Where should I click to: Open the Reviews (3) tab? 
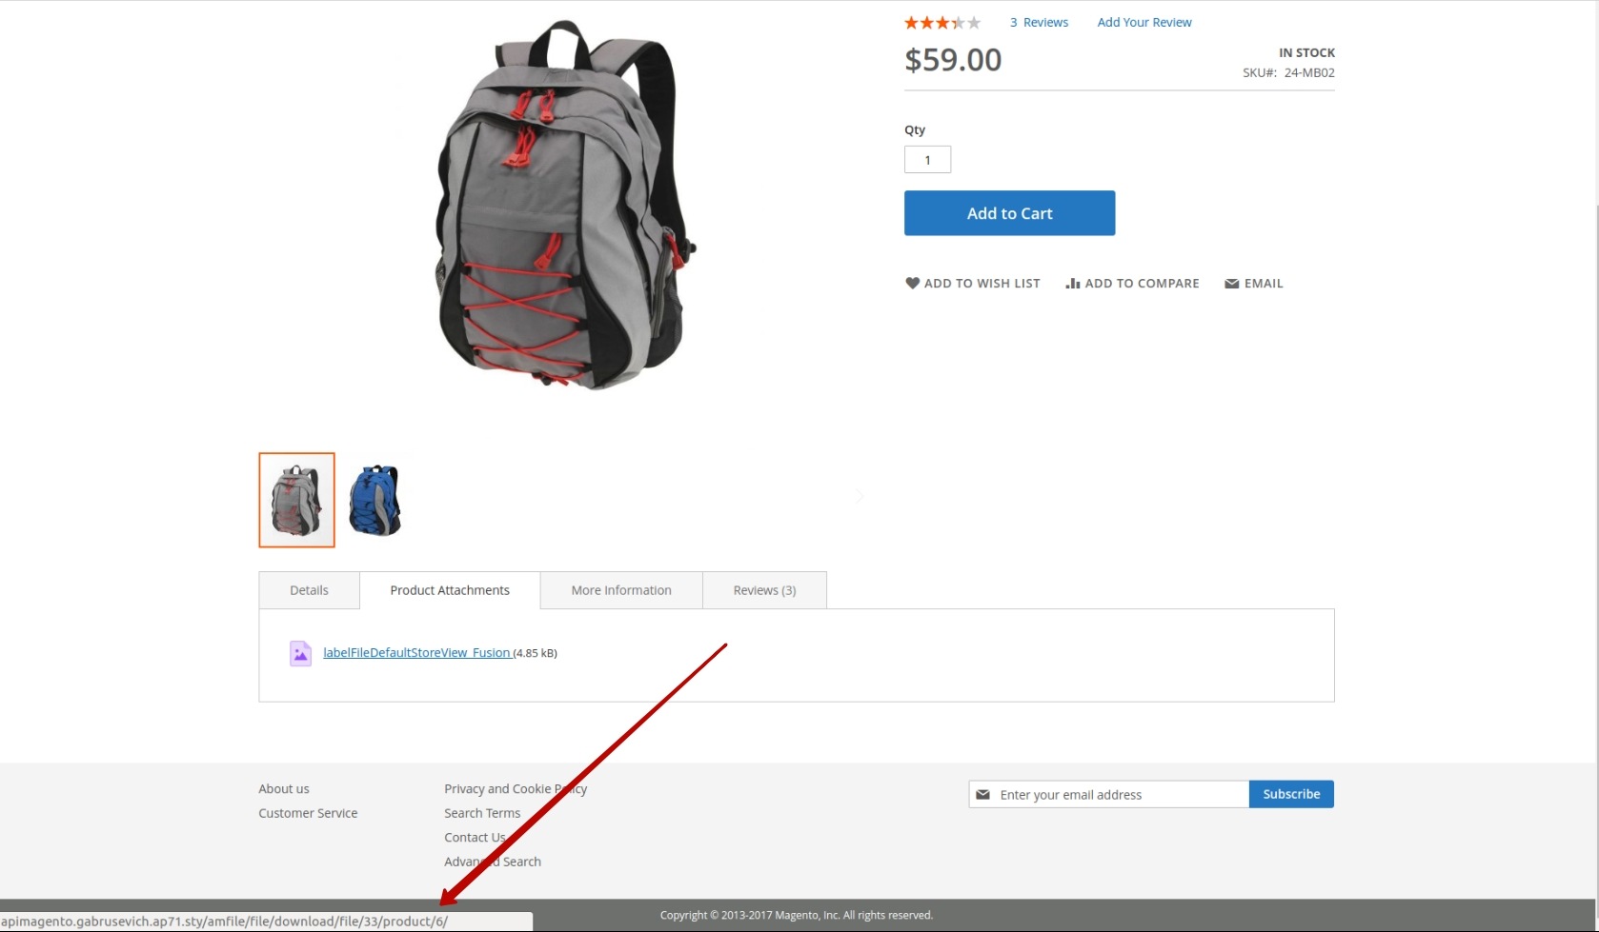[764, 590]
